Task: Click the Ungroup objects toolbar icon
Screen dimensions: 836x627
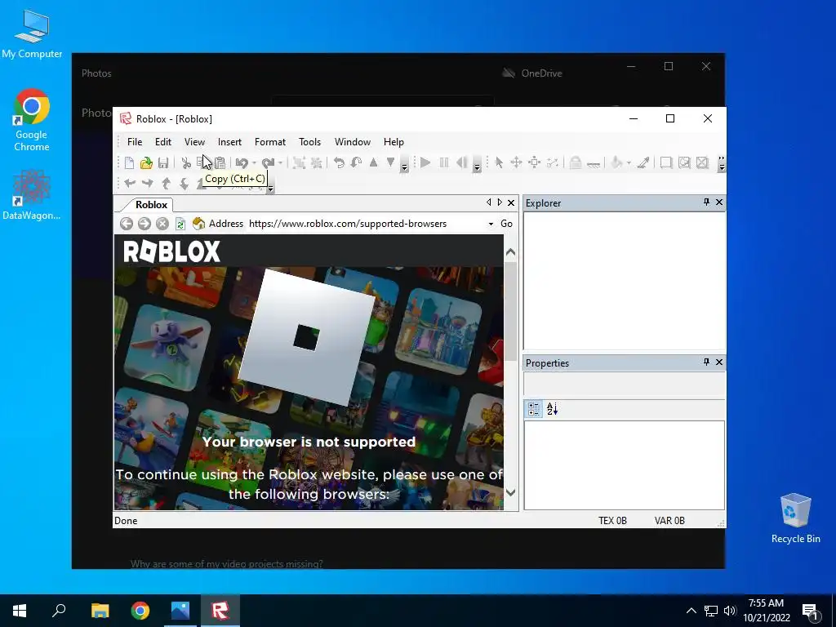Action: click(316, 162)
